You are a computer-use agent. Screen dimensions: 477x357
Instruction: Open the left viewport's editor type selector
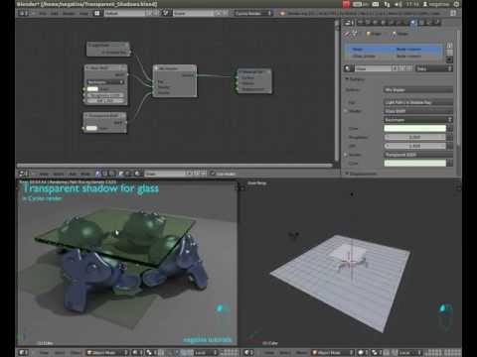click(x=23, y=352)
